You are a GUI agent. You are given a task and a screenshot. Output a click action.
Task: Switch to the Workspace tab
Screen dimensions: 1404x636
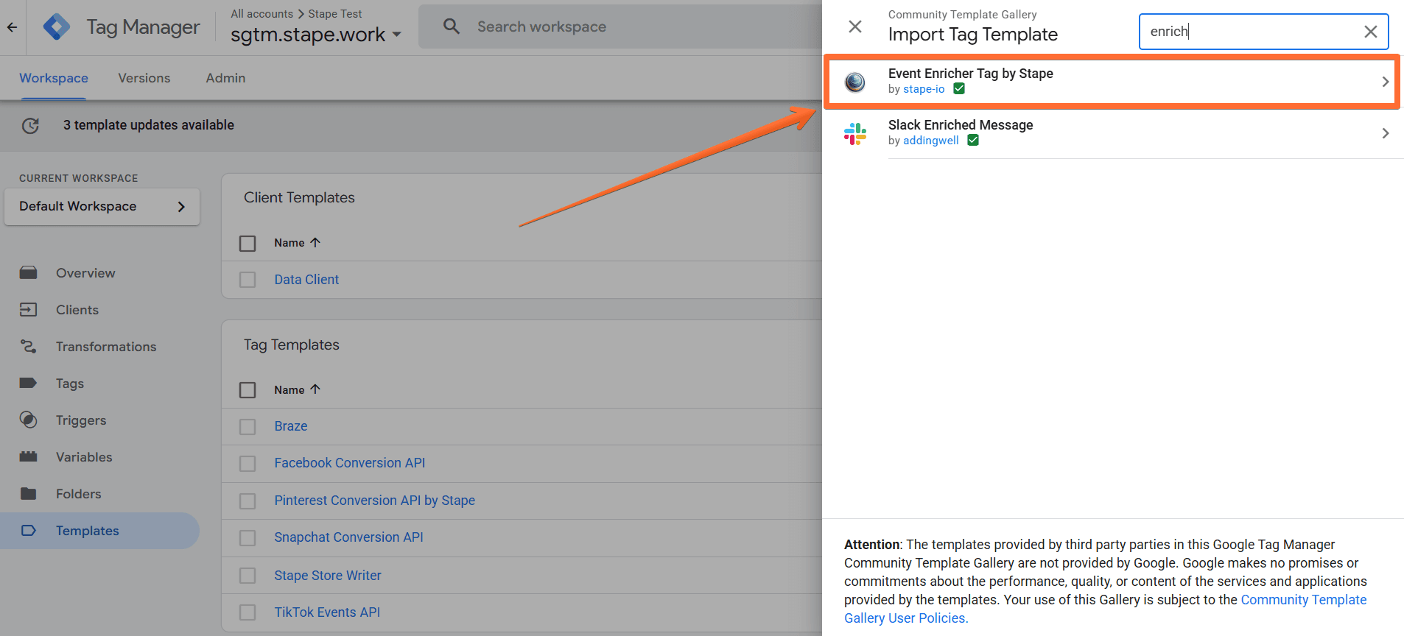[x=54, y=78]
